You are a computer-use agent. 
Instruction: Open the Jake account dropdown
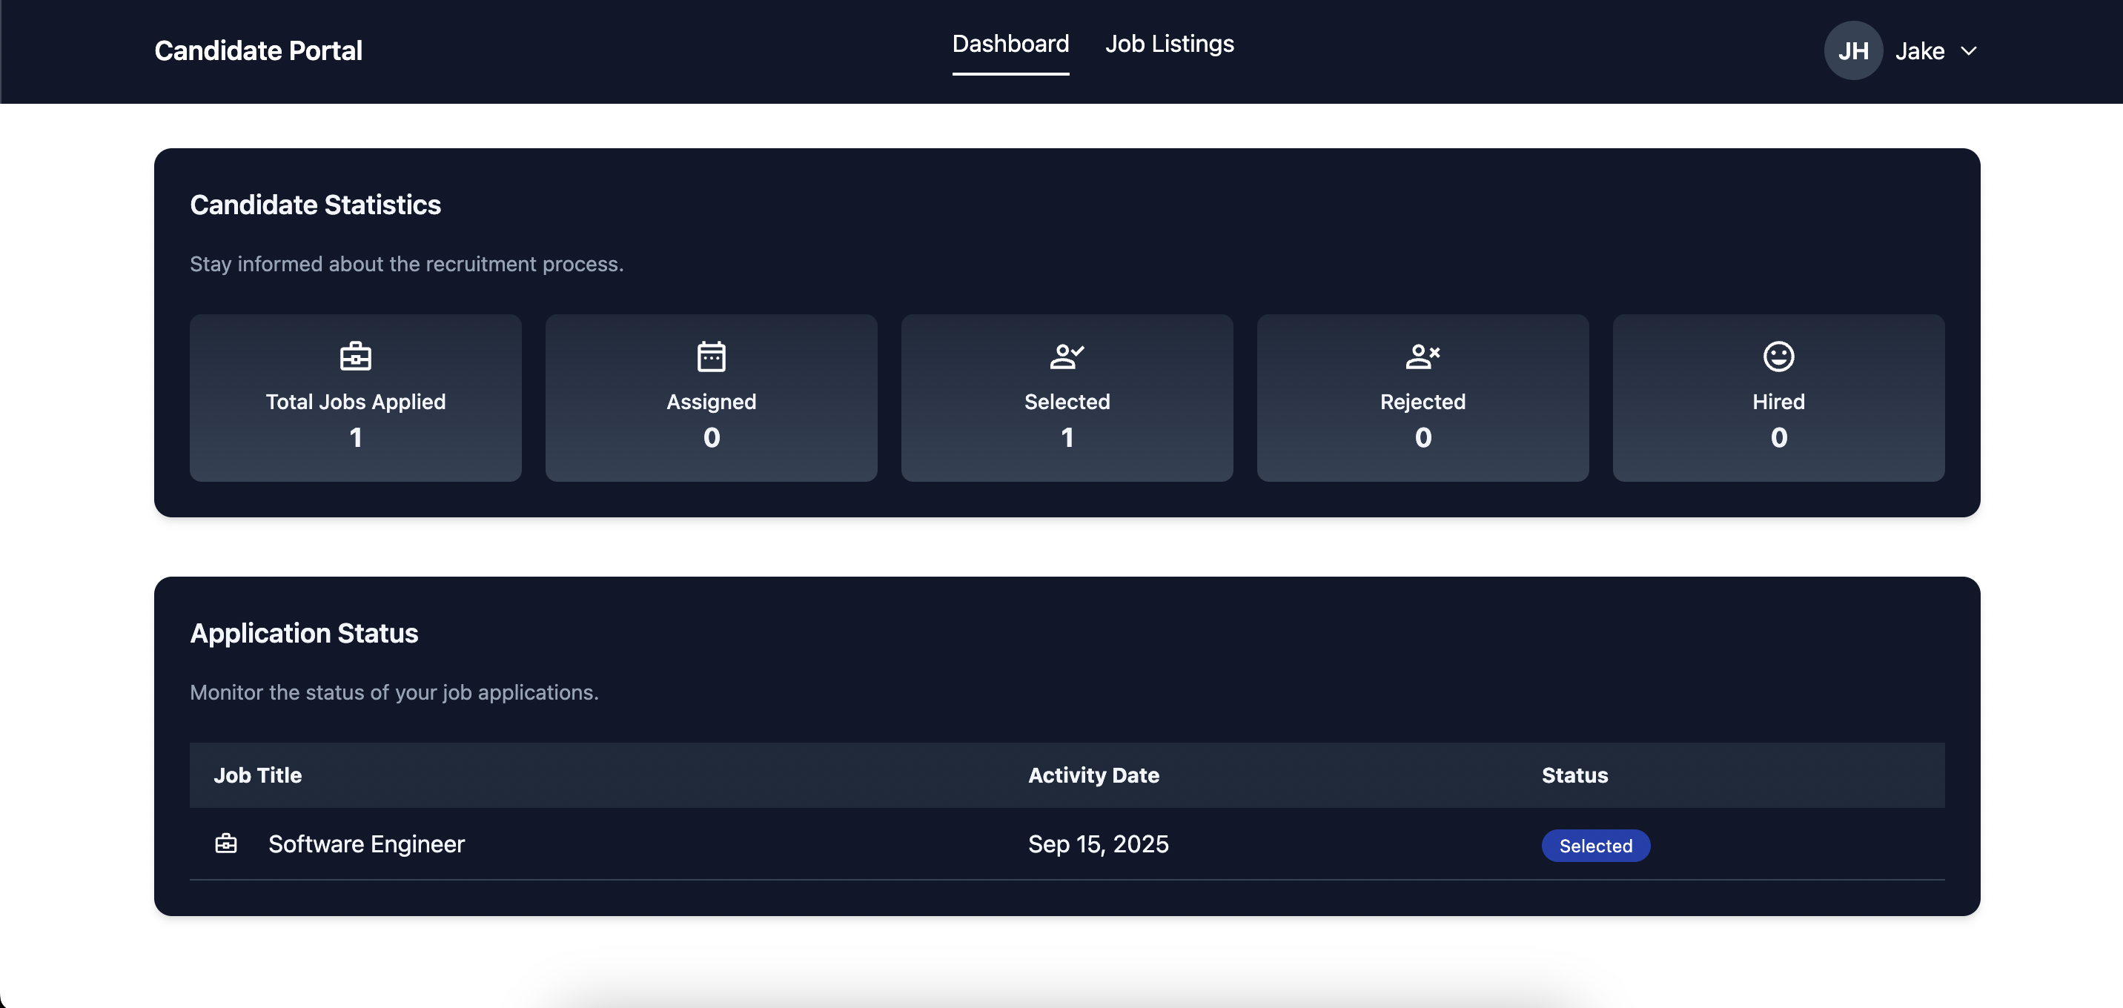click(x=1919, y=51)
